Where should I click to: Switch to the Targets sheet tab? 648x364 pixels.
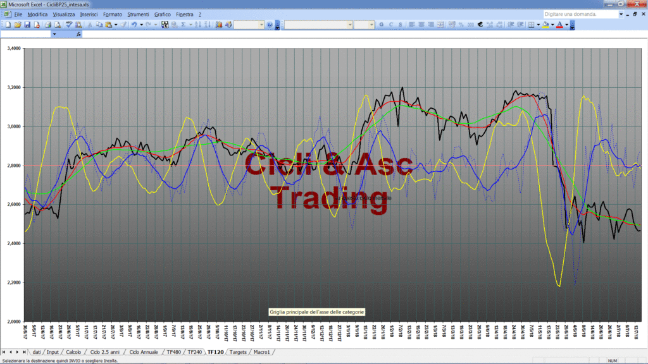pyautogui.click(x=238, y=352)
